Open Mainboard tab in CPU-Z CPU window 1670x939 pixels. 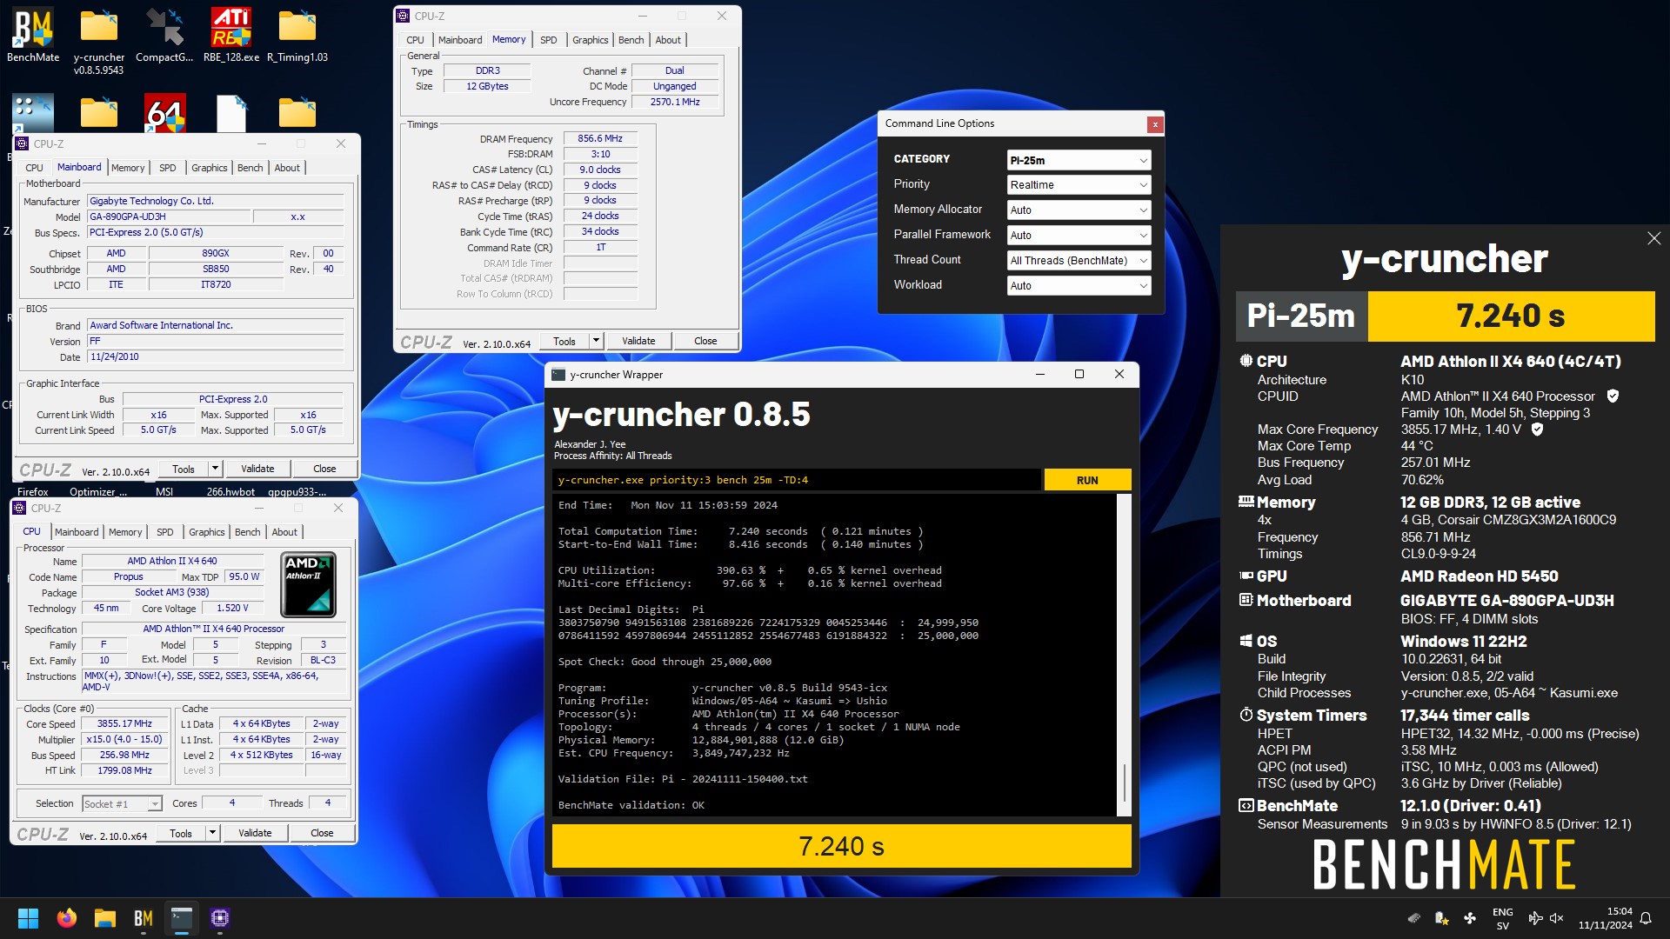tap(77, 532)
